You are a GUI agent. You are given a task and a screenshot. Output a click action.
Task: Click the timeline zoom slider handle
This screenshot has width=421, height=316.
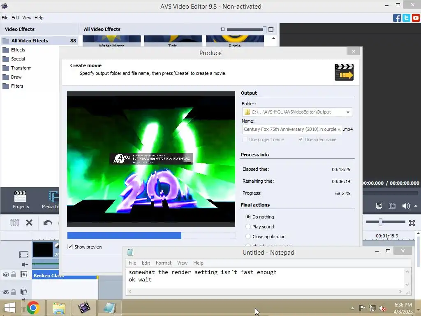[380, 222]
